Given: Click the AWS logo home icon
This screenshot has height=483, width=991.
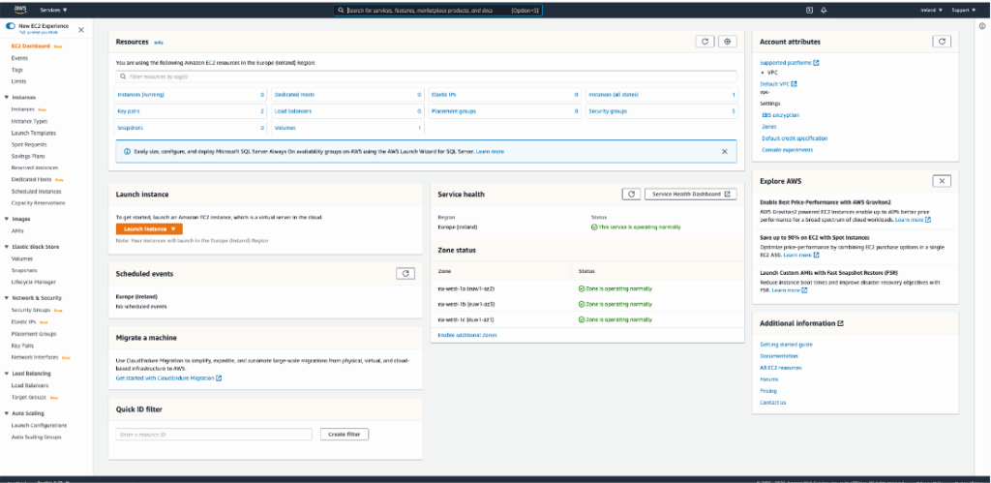Looking at the screenshot, I should (18, 10).
